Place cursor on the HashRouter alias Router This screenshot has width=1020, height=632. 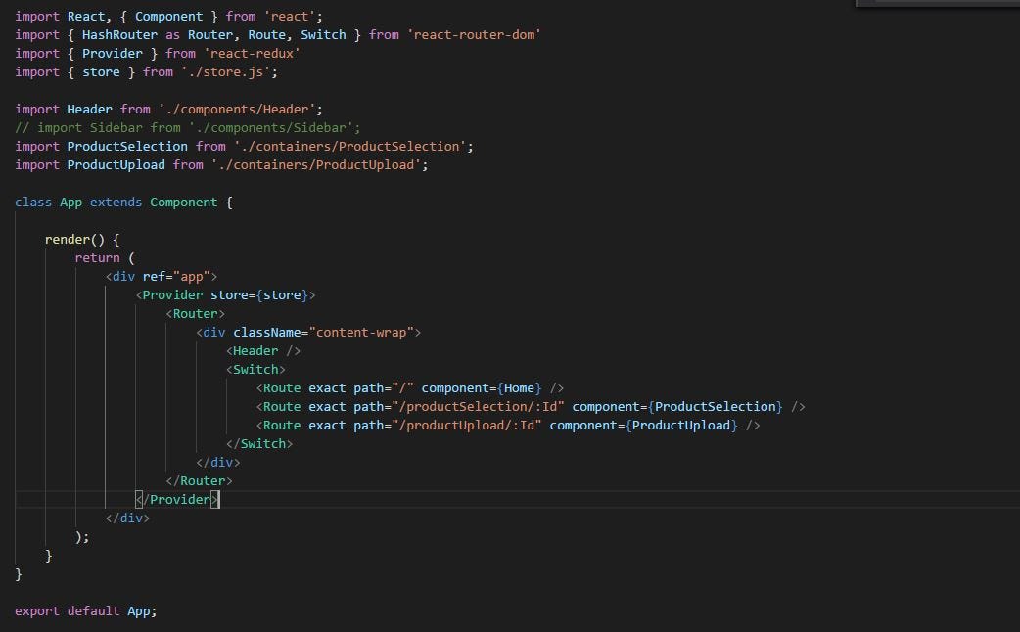pyautogui.click(x=210, y=34)
